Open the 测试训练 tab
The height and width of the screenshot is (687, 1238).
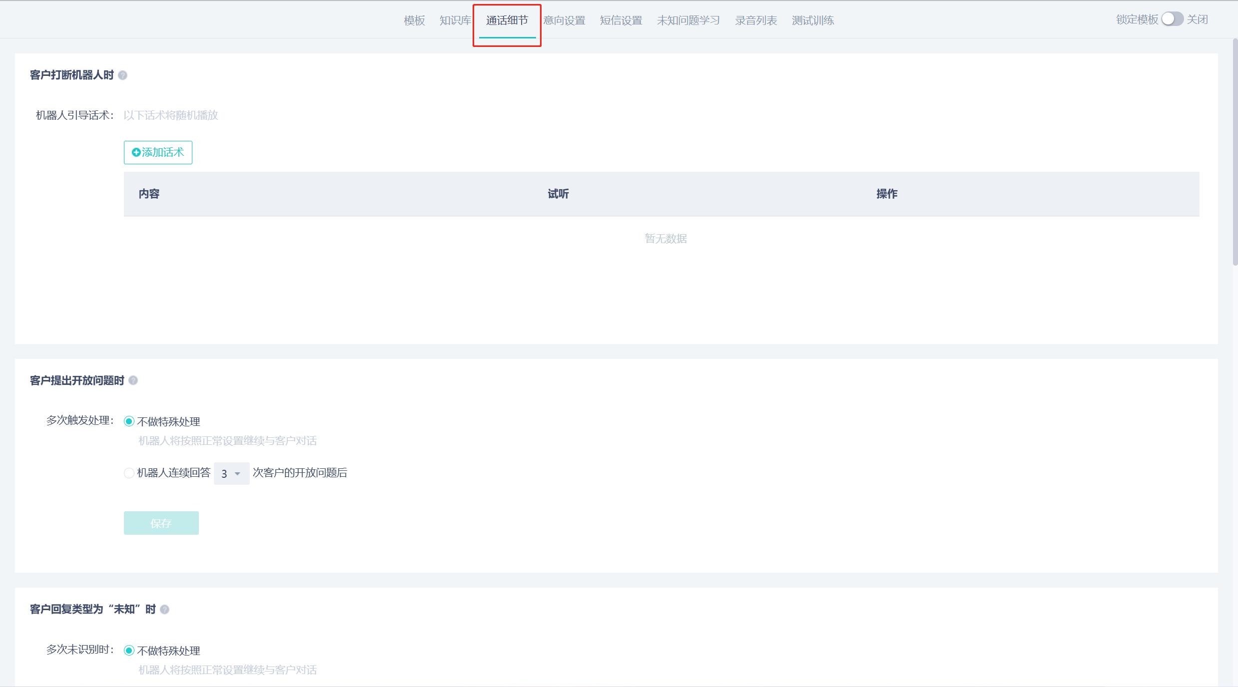pos(813,20)
